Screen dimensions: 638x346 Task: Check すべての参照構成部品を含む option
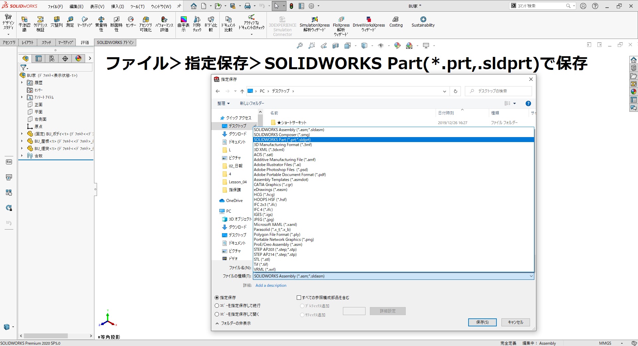point(299,297)
